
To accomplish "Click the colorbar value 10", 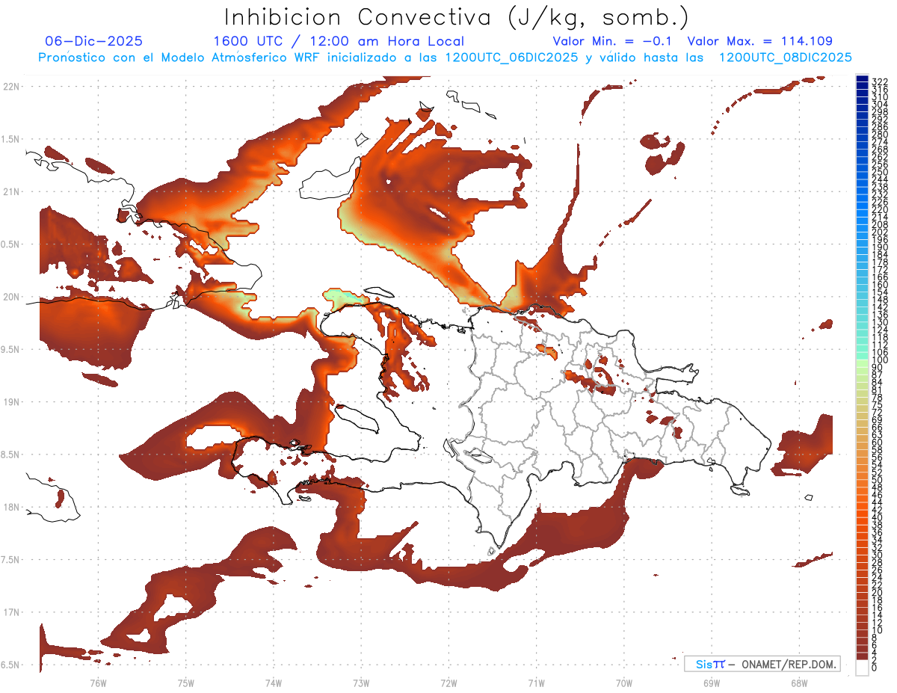I will tap(877, 629).
